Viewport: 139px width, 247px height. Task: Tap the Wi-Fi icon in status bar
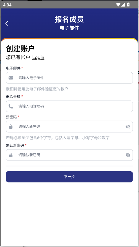(x=118, y=5)
